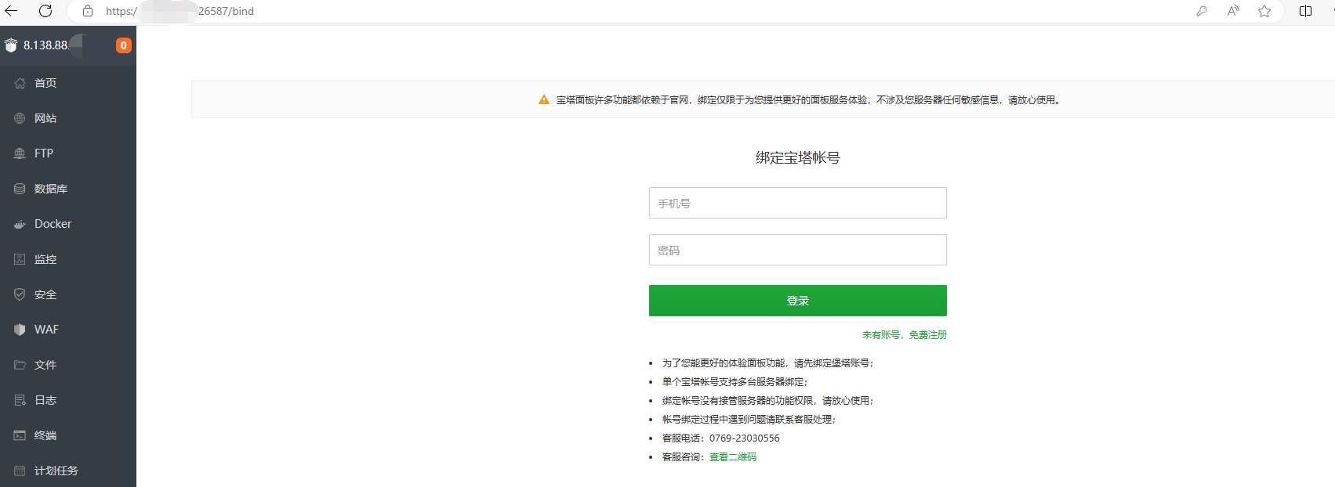Click the 首页 home icon in sidebar

[x=20, y=83]
